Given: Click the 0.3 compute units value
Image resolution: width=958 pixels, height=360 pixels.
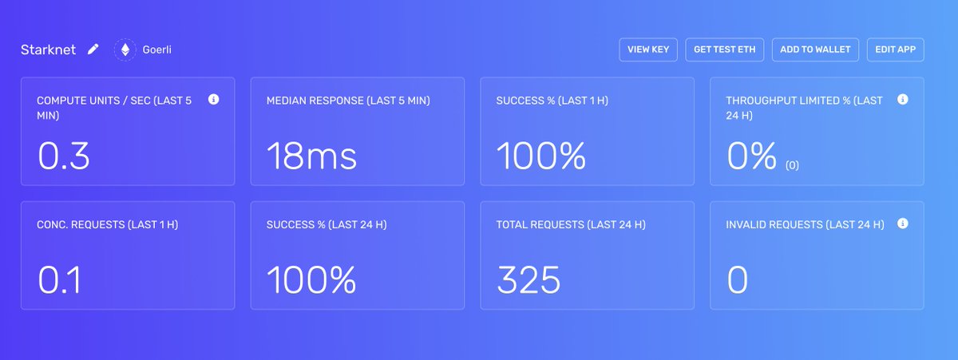Looking at the screenshot, I should click(x=64, y=156).
